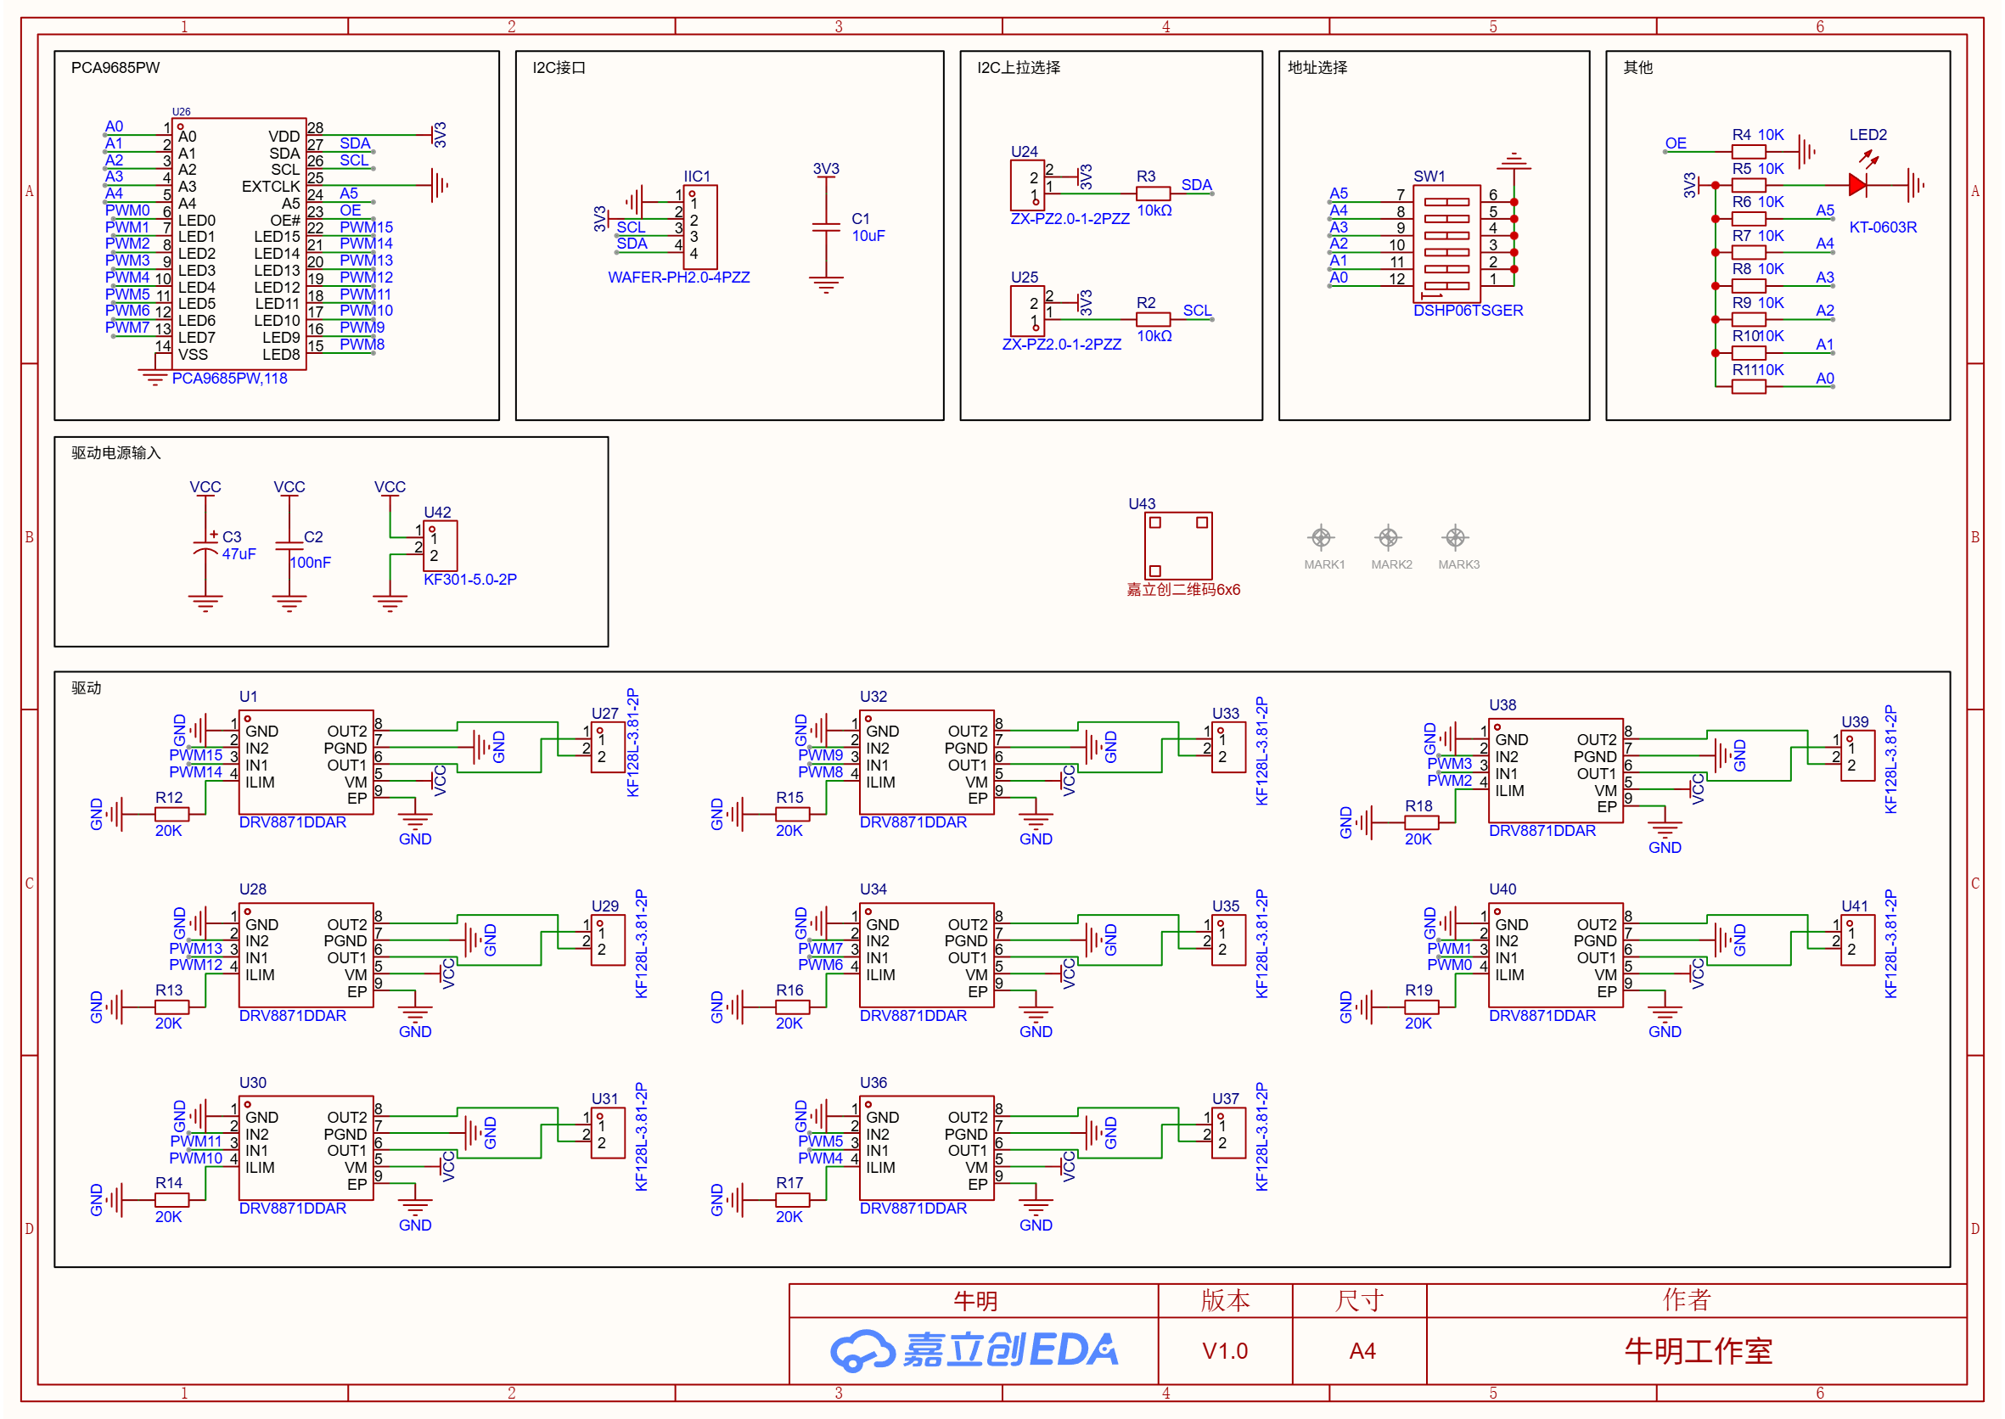Click the MARK1 fiducial marker

point(1322,536)
